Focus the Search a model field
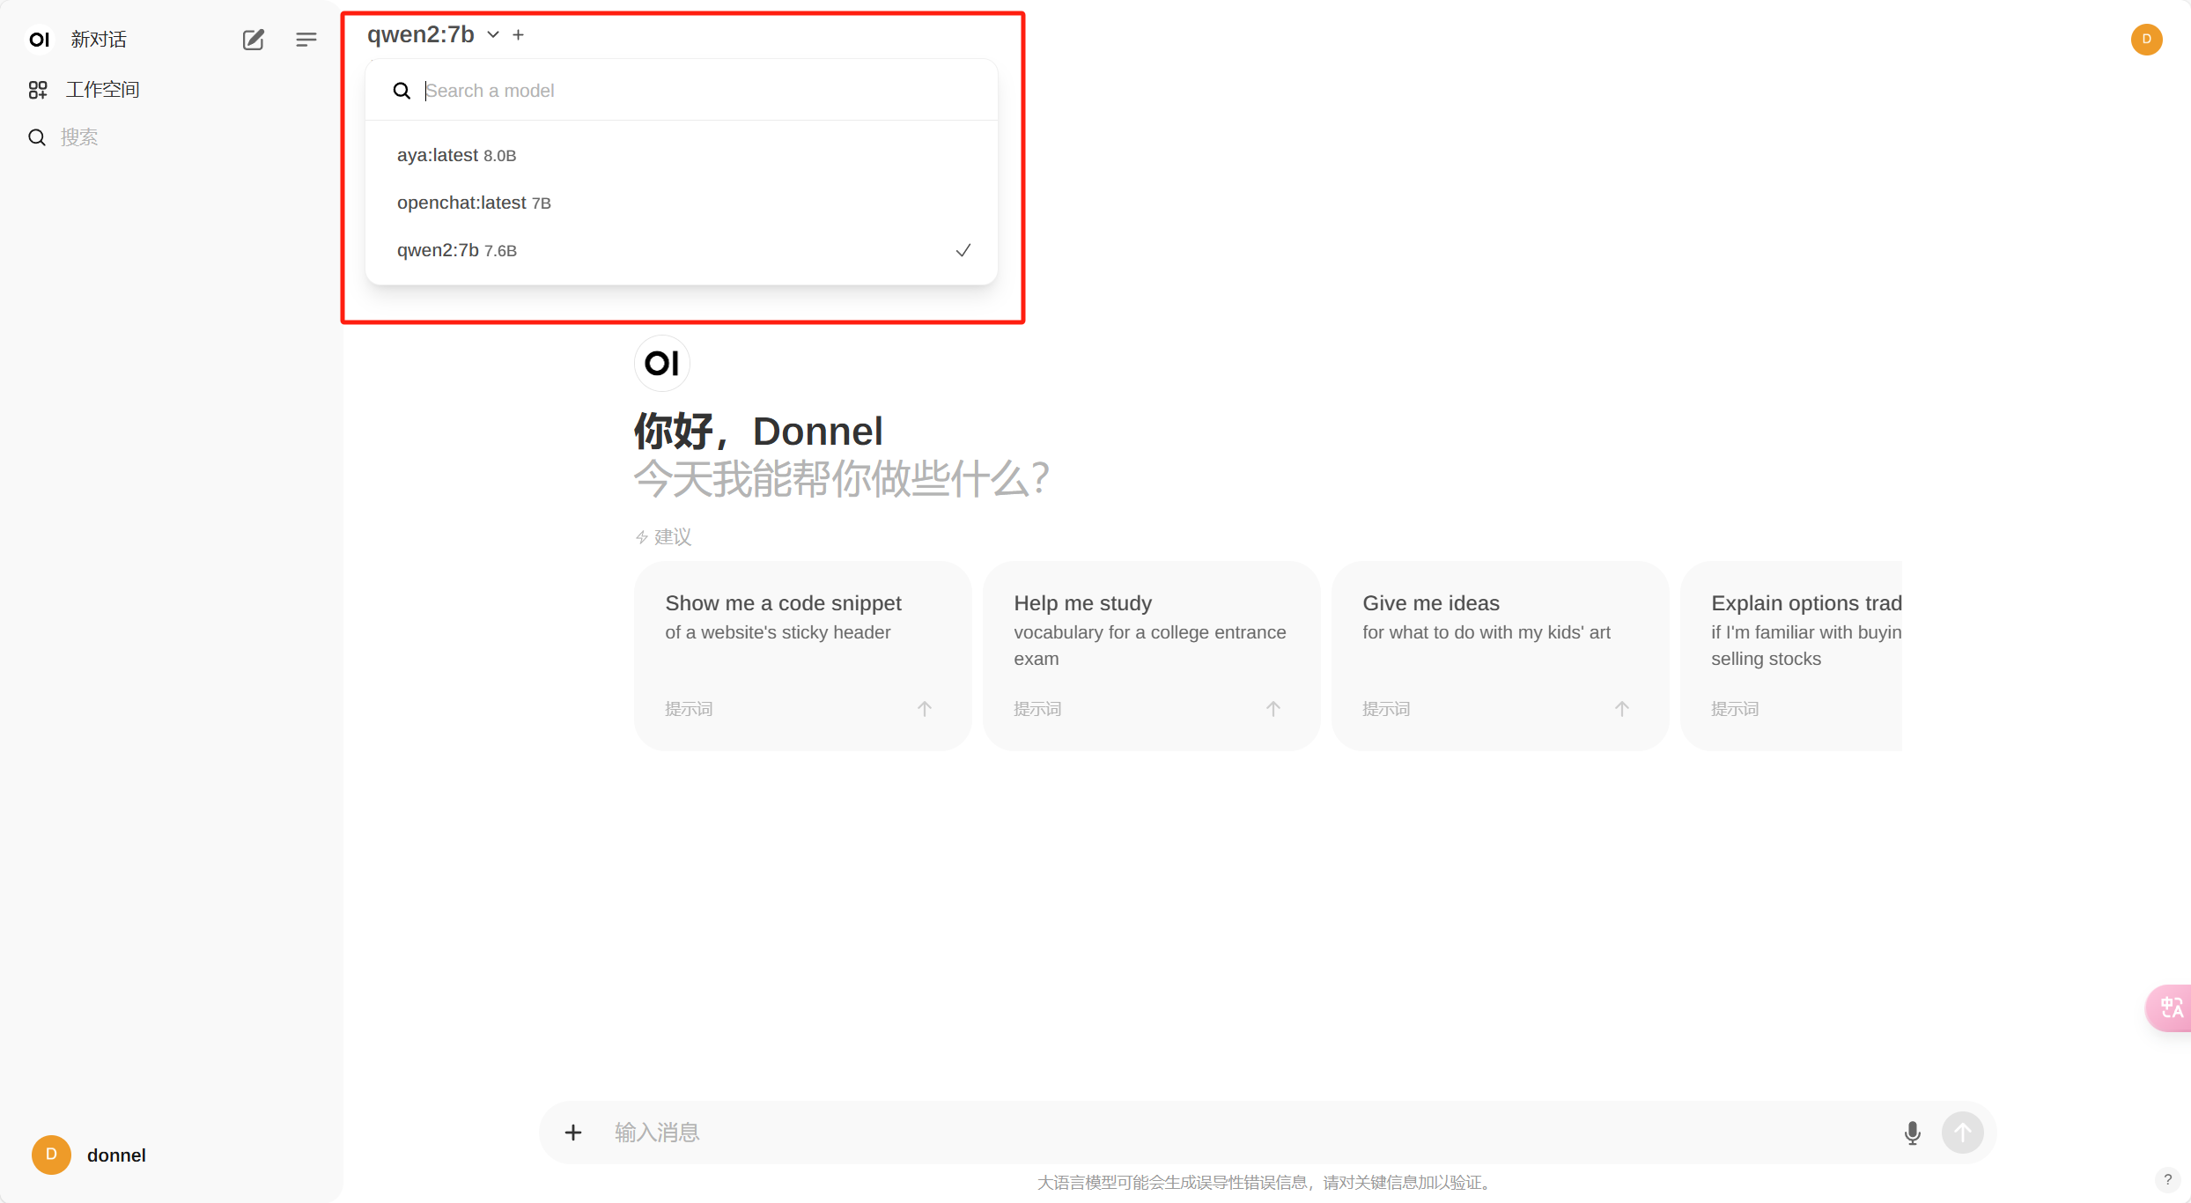 pos(696,91)
